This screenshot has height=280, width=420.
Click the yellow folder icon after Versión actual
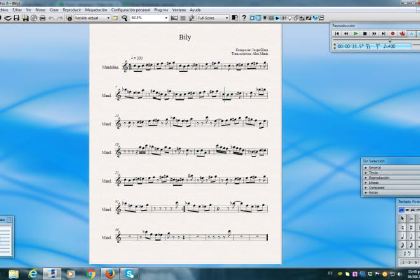point(115,18)
